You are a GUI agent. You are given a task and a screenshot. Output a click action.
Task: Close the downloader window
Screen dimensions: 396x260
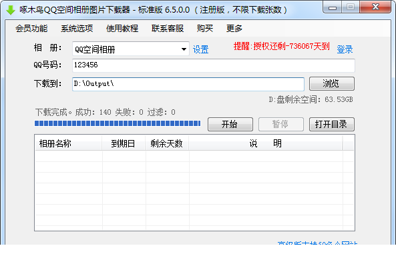(x=375, y=7)
